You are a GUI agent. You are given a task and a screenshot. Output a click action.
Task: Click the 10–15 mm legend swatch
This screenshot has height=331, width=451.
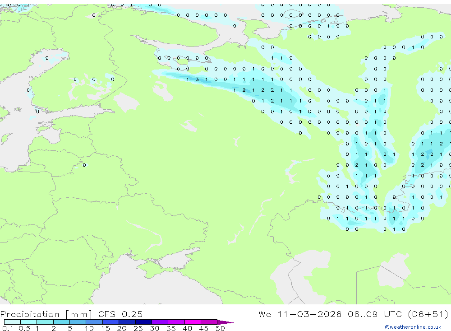click(x=94, y=322)
